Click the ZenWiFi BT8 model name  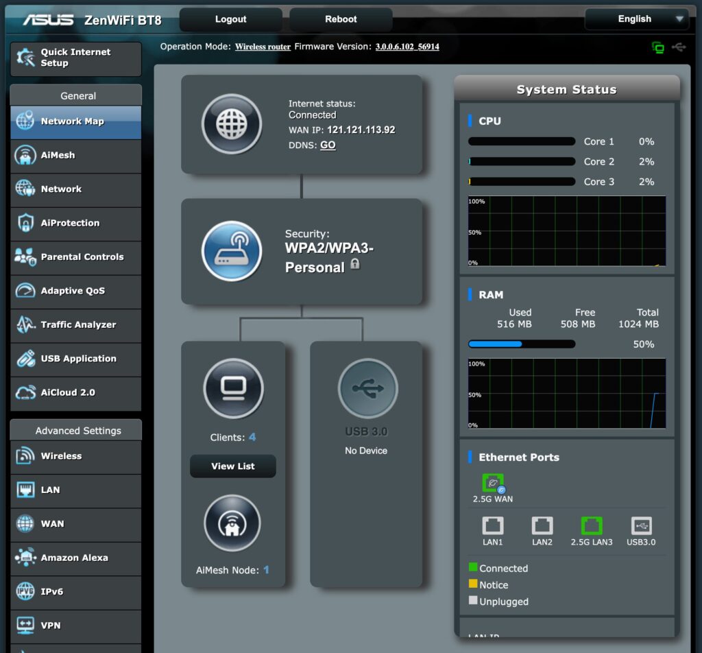tap(123, 20)
